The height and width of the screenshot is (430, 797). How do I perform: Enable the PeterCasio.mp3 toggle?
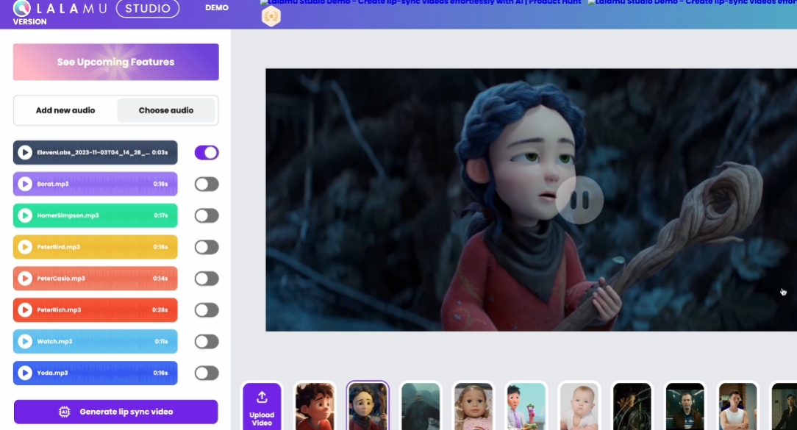coord(207,279)
